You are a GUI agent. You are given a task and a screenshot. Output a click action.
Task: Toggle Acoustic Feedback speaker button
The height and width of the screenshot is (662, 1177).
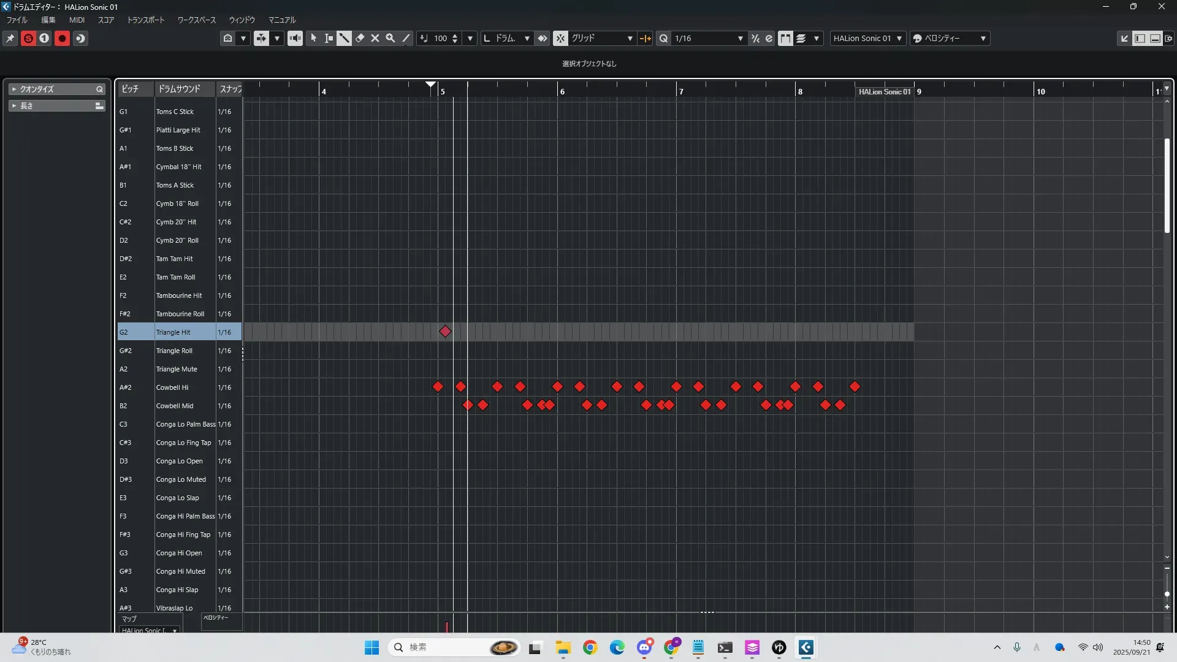tap(295, 38)
